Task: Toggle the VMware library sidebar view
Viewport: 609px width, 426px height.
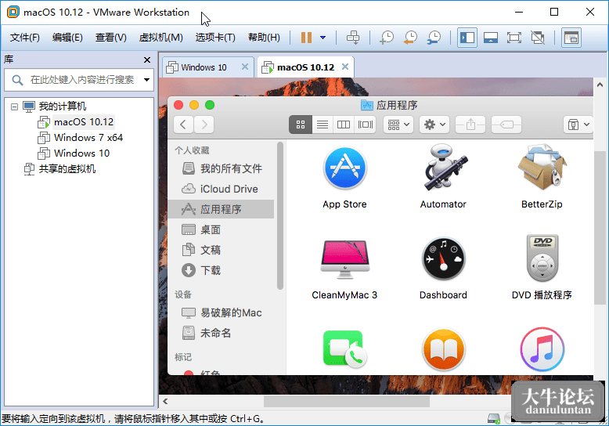Action: [x=467, y=38]
